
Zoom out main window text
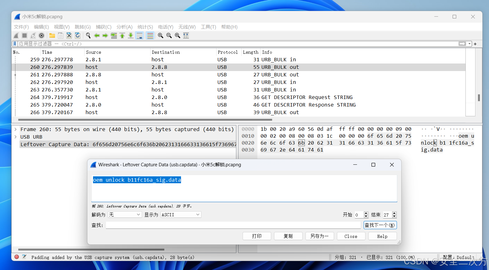click(x=169, y=36)
